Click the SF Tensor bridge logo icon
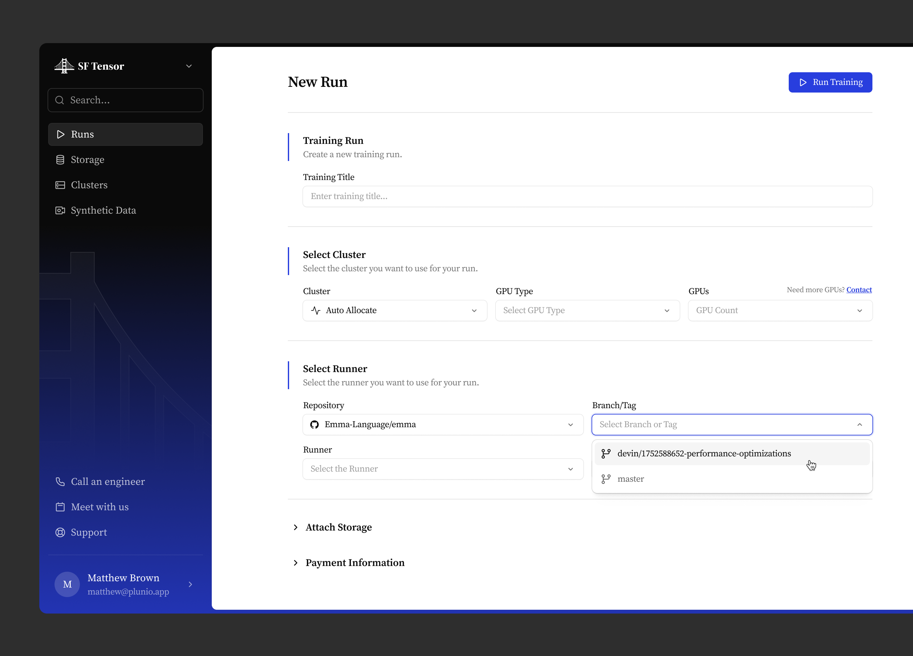Image resolution: width=913 pixels, height=656 pixels. pyautogui.click(x=64, y=66)
